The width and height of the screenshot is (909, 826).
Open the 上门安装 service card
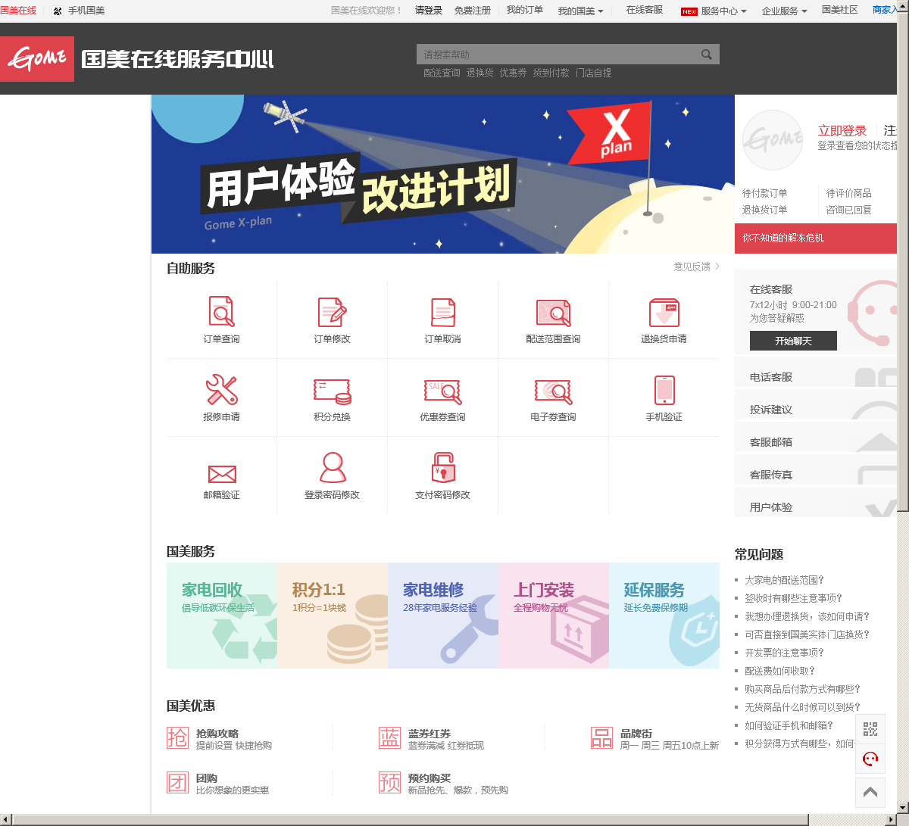[554, 616]
